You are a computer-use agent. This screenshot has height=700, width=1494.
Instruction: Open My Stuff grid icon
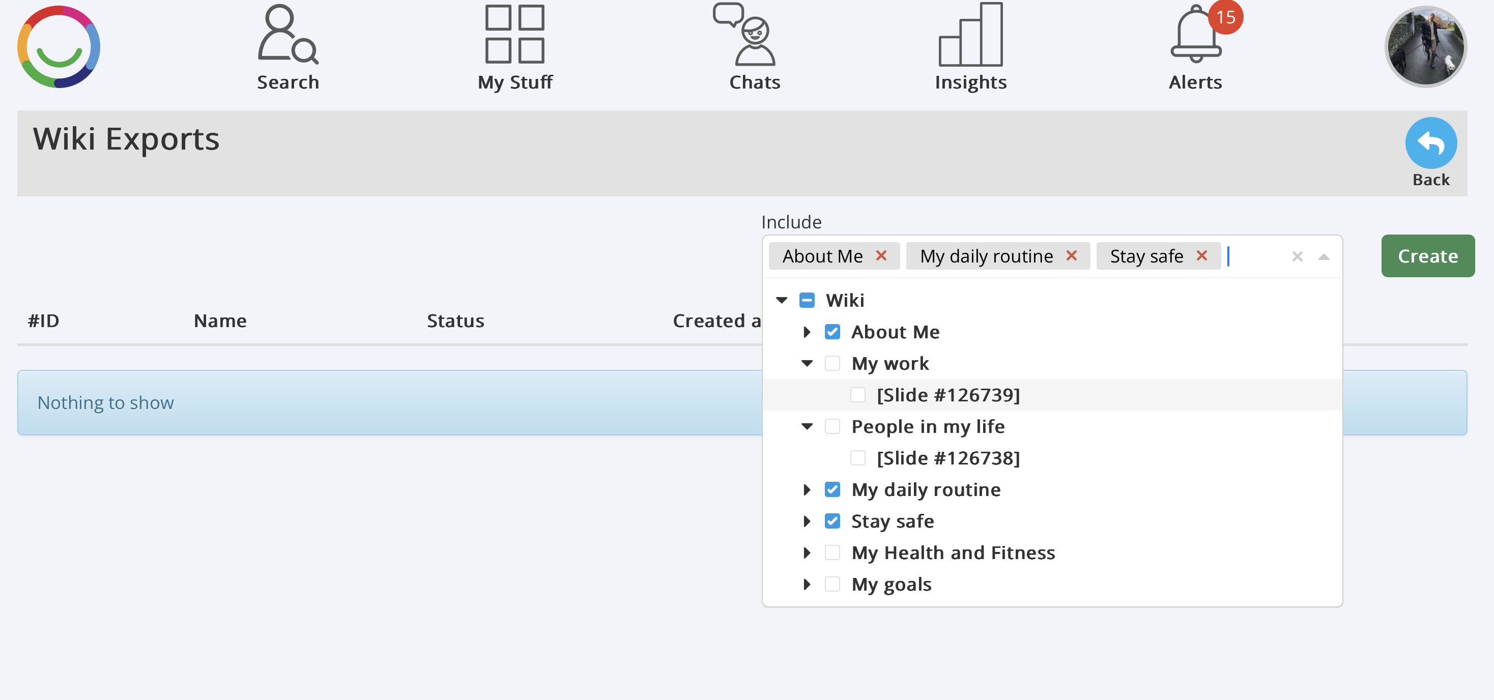coord(514,35)
